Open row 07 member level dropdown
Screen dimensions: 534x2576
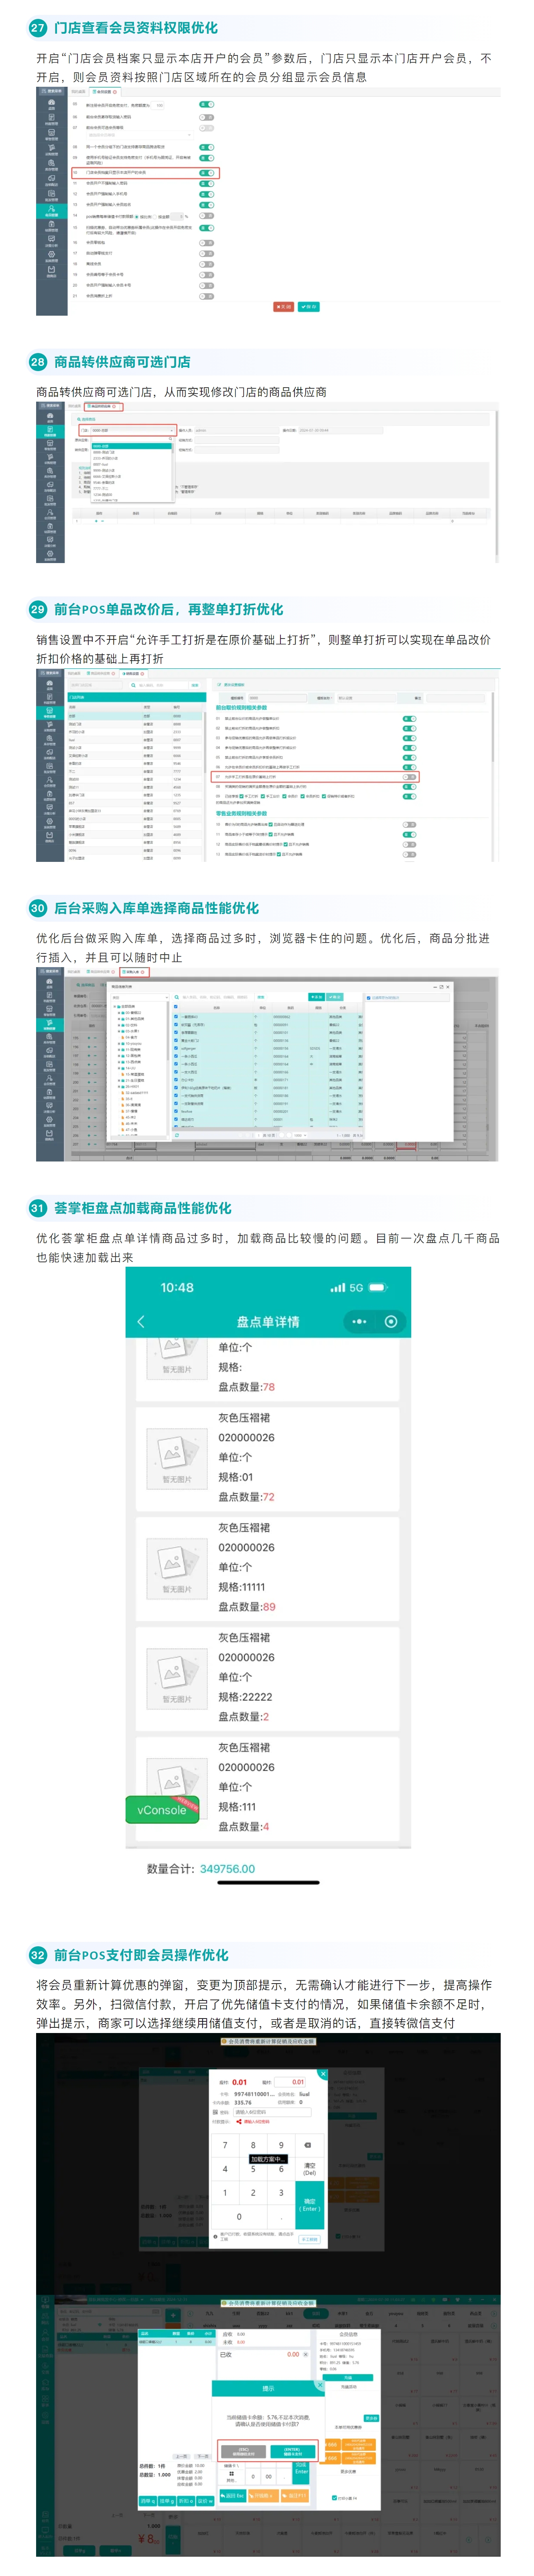coord(140,135)
